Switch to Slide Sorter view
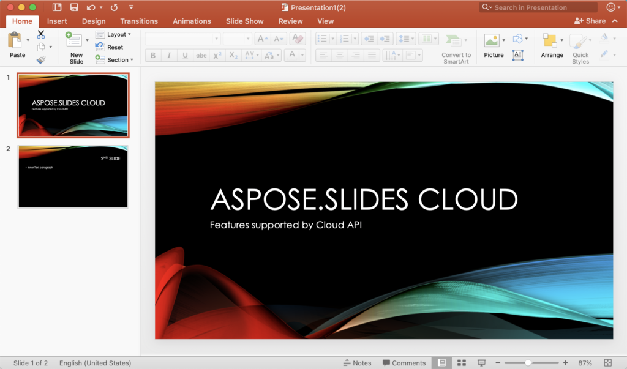Screen dimensions: 627x369 [462, 363]
